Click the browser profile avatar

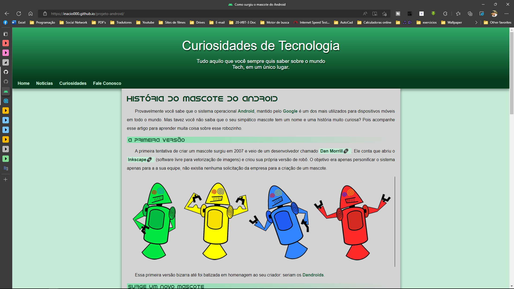click(x=494, y=14)
